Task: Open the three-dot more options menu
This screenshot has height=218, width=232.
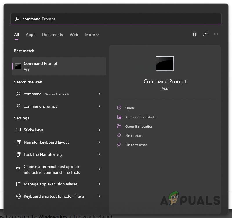Action: [x=216, y=34]
